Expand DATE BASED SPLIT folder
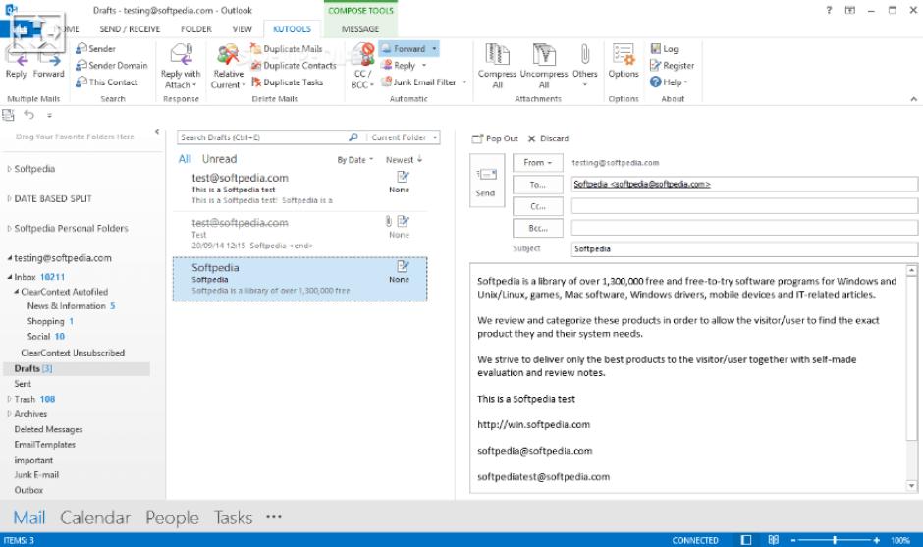Image resolution: width=923 pixels, height=547 pixels. (x=9, y=199)
